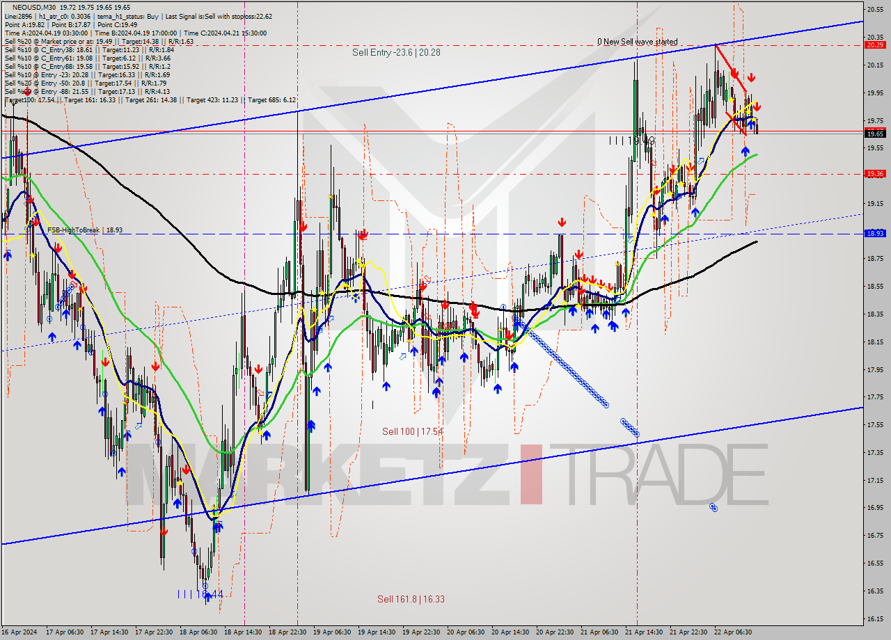Click the 19.15 price axis label
The width and height of the screenshot is (891, 640).
[x=875, y=203]
